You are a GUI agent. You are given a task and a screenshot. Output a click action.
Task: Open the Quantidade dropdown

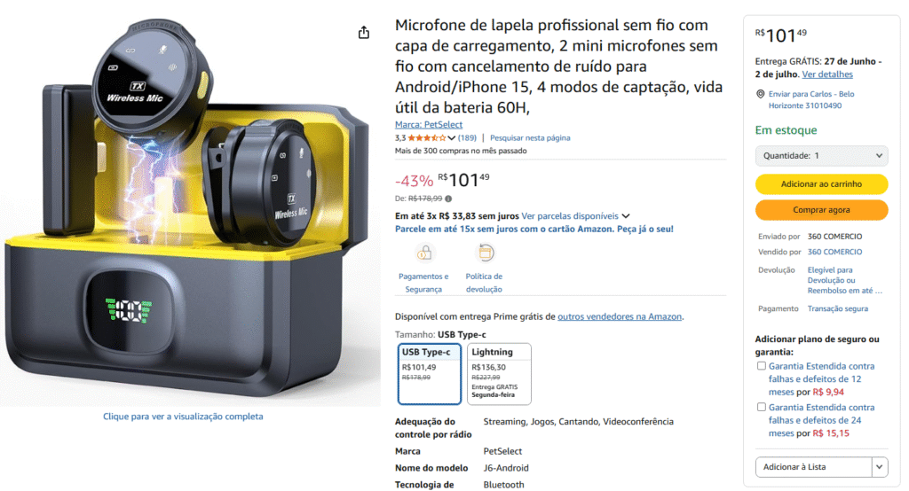click(821, 156)
